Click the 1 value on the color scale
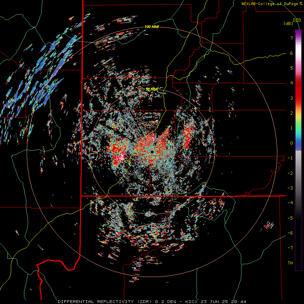The width and height of the screenshot is (304, 304). (x=292, y=128)
